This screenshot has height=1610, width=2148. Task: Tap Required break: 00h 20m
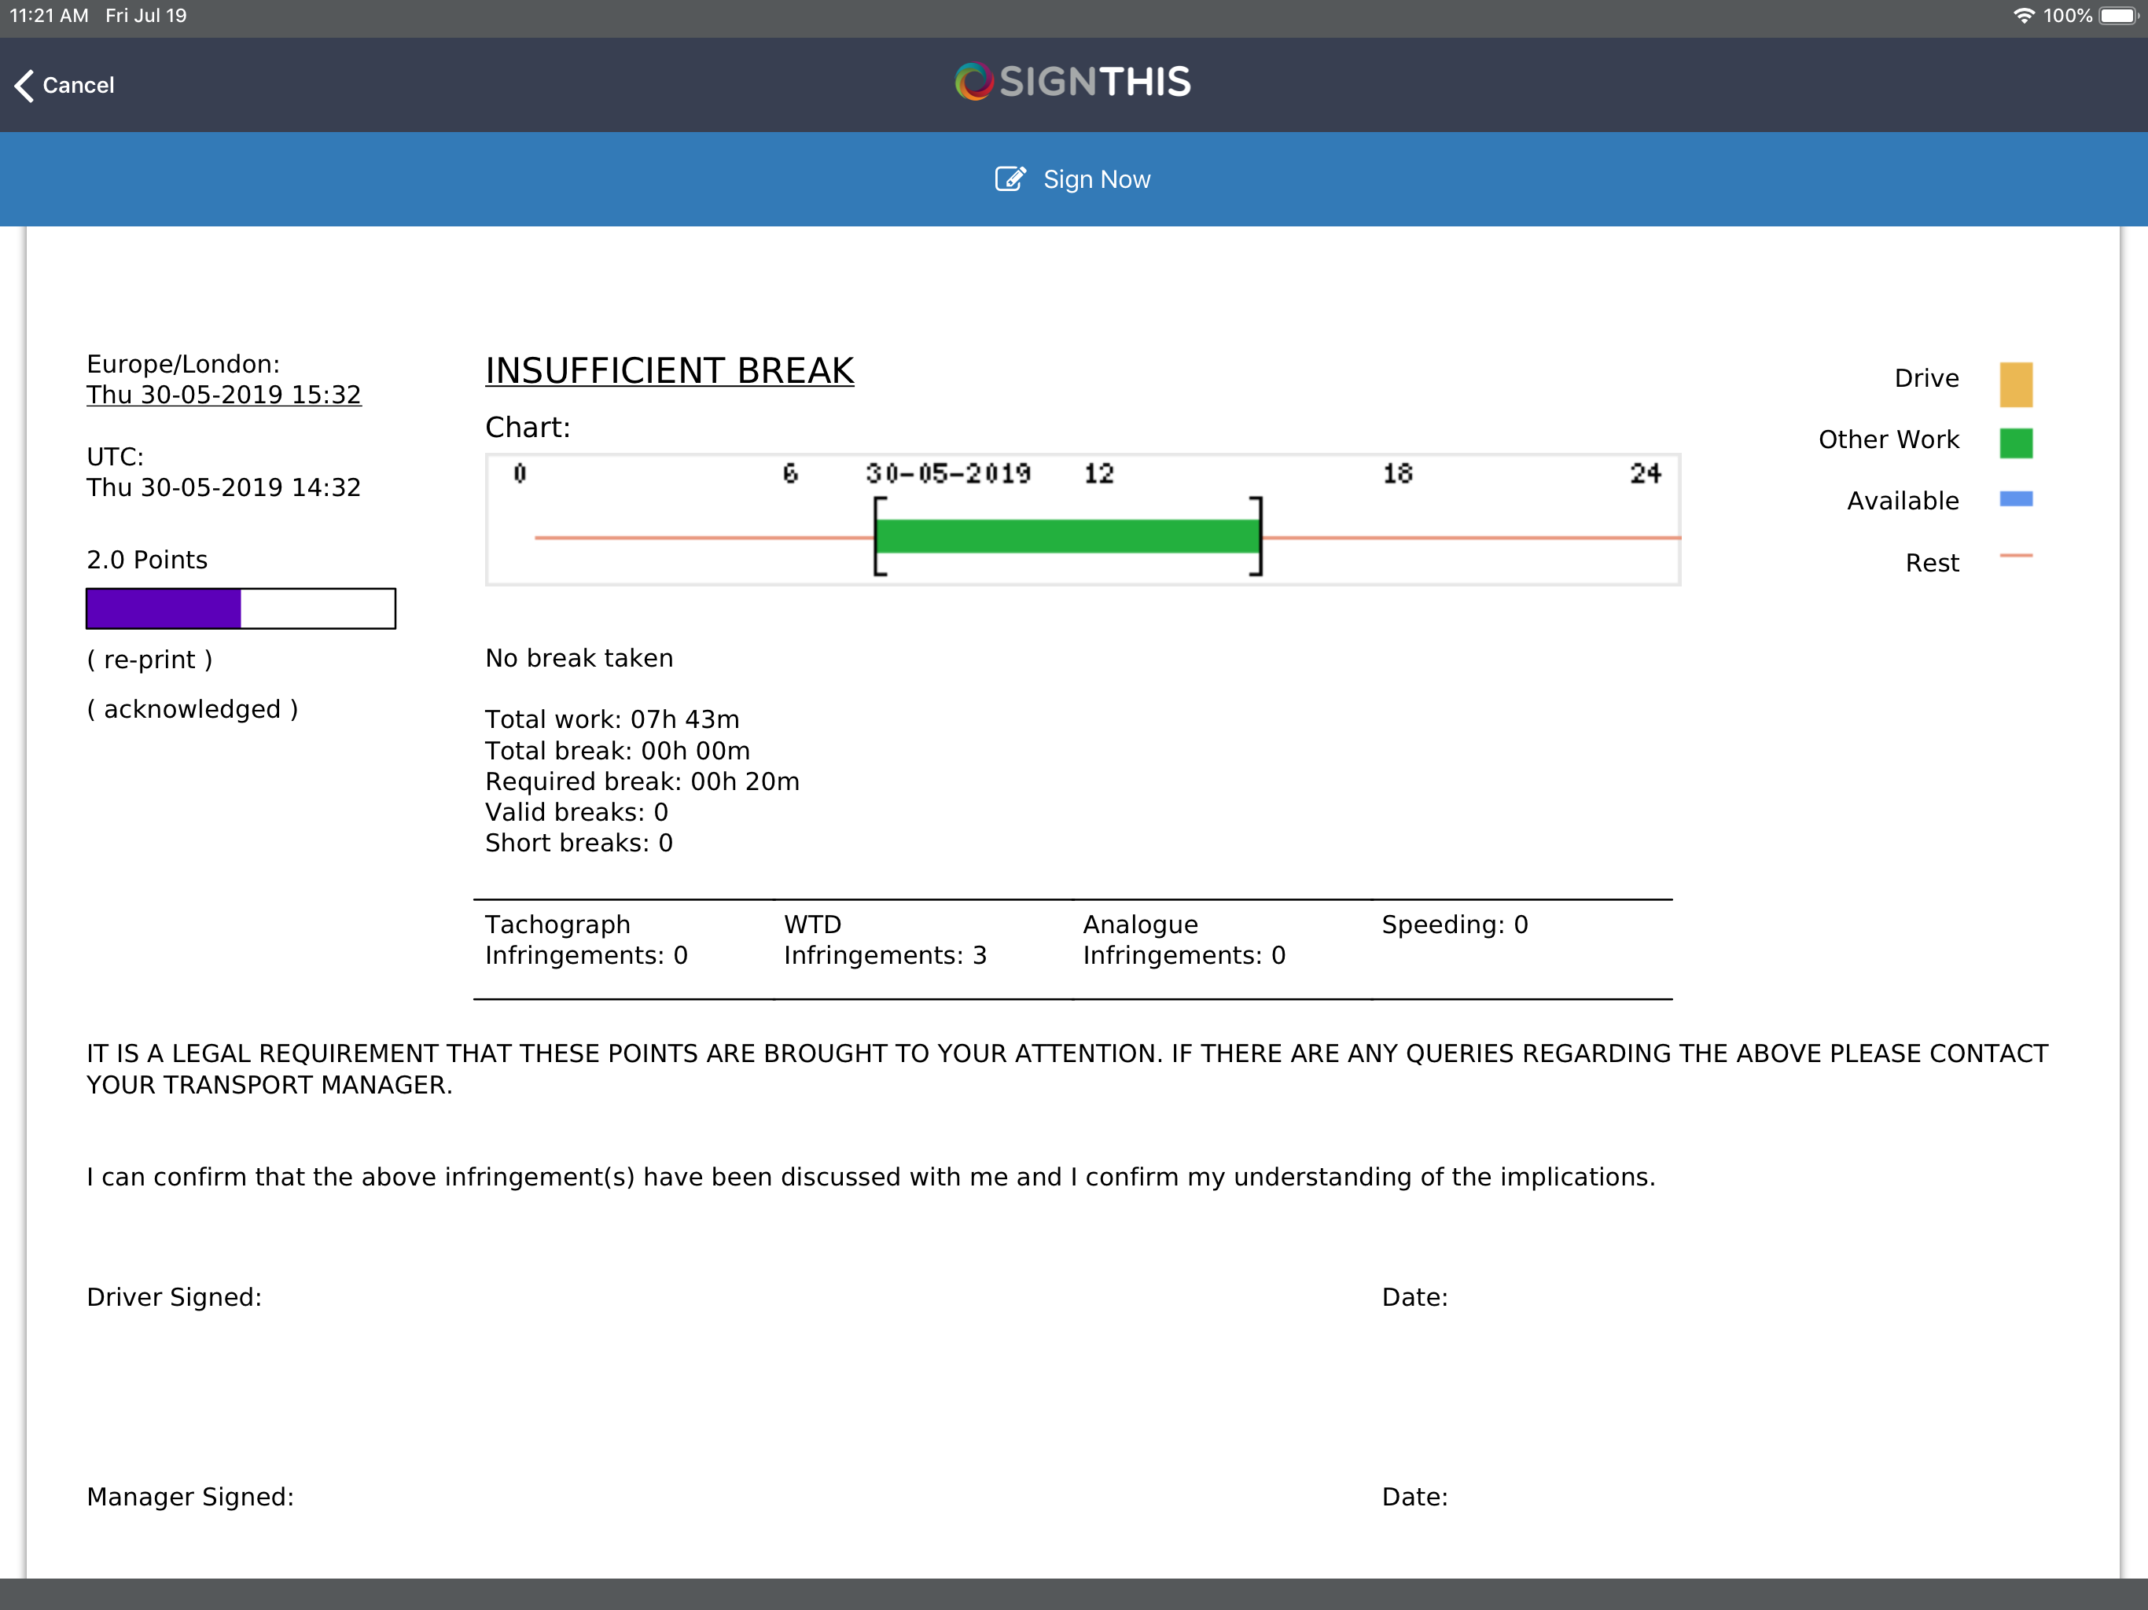(642, 781)
